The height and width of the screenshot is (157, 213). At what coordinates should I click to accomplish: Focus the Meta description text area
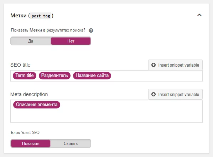(x=106, y=111)
